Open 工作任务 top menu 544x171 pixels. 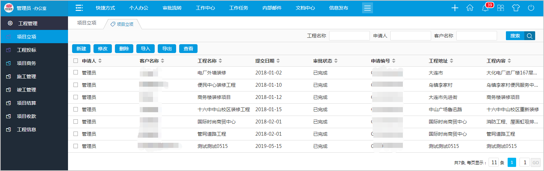click(x=239, y=8)
